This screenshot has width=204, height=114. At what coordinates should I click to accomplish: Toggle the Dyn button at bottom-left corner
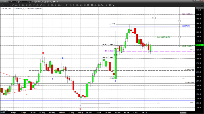[x=1, y=112]
